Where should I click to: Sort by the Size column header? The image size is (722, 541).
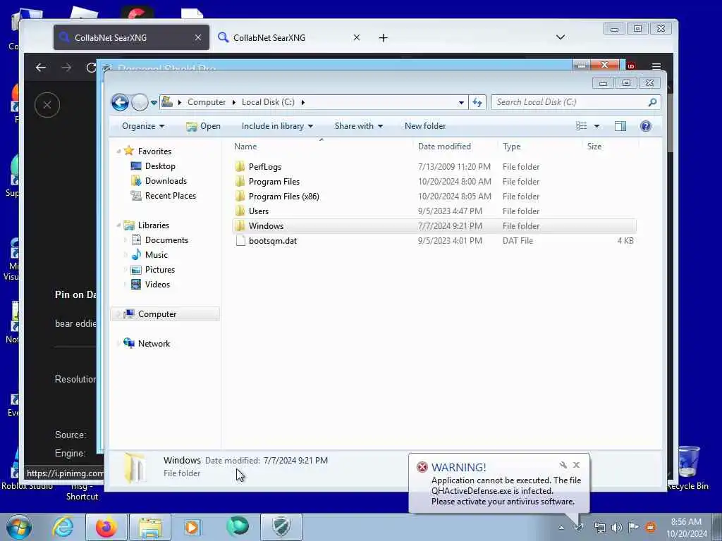click(610, 147)
